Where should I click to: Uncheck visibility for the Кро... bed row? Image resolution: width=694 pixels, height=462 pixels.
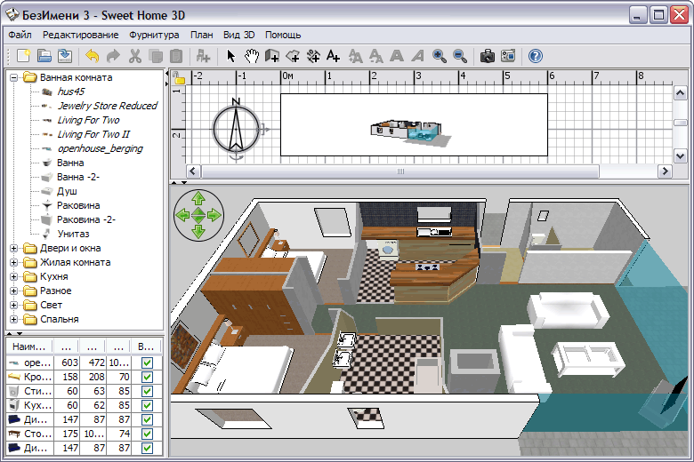[147, 377]
